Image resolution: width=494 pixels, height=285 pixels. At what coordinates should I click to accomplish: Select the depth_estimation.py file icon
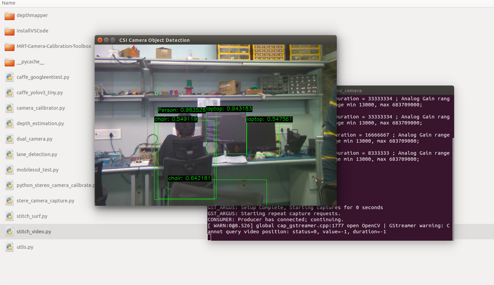[10, 124]
